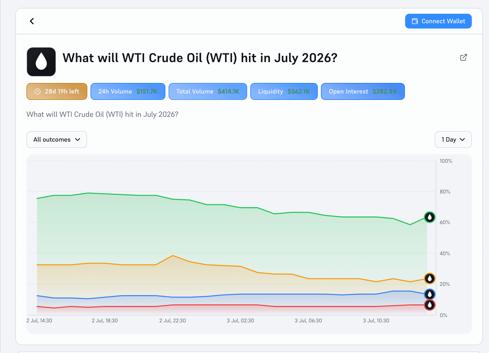
Task: Click the 24h Volume $151.7K badge
Action: click(x=128, y=91)
